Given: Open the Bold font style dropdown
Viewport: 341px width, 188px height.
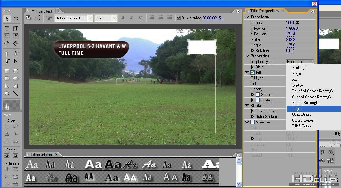Looking at the screenshot, I should click(x=114, y=18).
